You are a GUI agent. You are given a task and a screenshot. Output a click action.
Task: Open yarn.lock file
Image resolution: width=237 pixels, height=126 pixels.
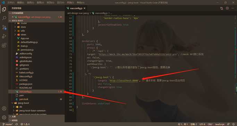pos(24,99)
